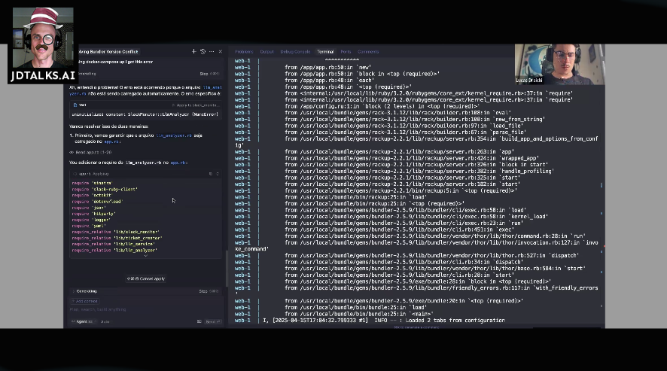Click the text file icon in error block

(75, 105)
